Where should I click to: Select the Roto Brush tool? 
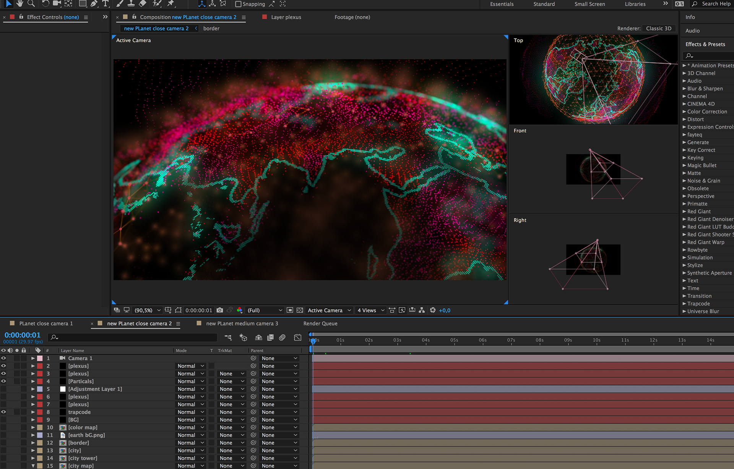coord(157,4)
